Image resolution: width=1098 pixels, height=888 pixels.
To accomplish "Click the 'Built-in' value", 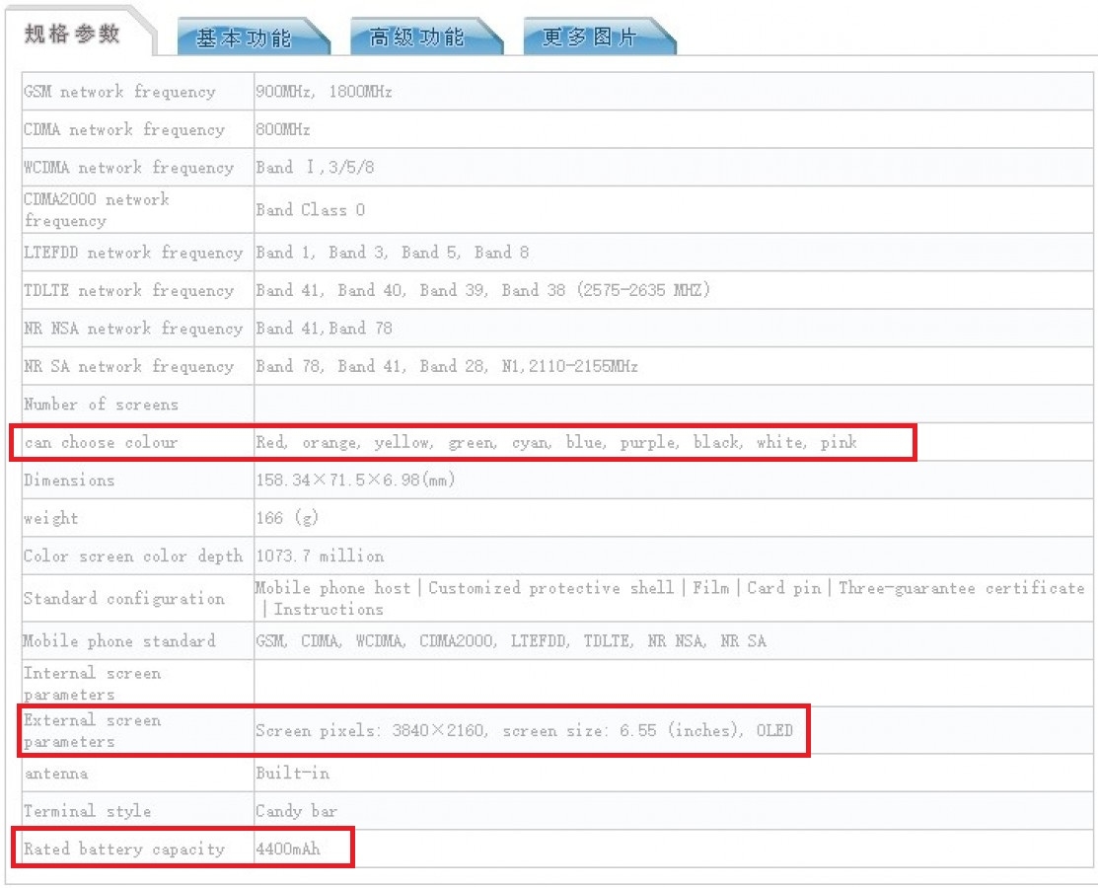I will tap(292, 774).
